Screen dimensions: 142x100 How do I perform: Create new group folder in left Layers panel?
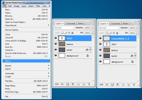(78, 84)
